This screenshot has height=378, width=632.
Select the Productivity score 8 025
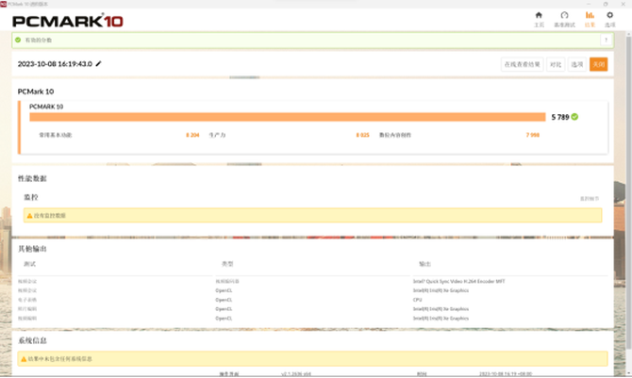pos(362,135)
